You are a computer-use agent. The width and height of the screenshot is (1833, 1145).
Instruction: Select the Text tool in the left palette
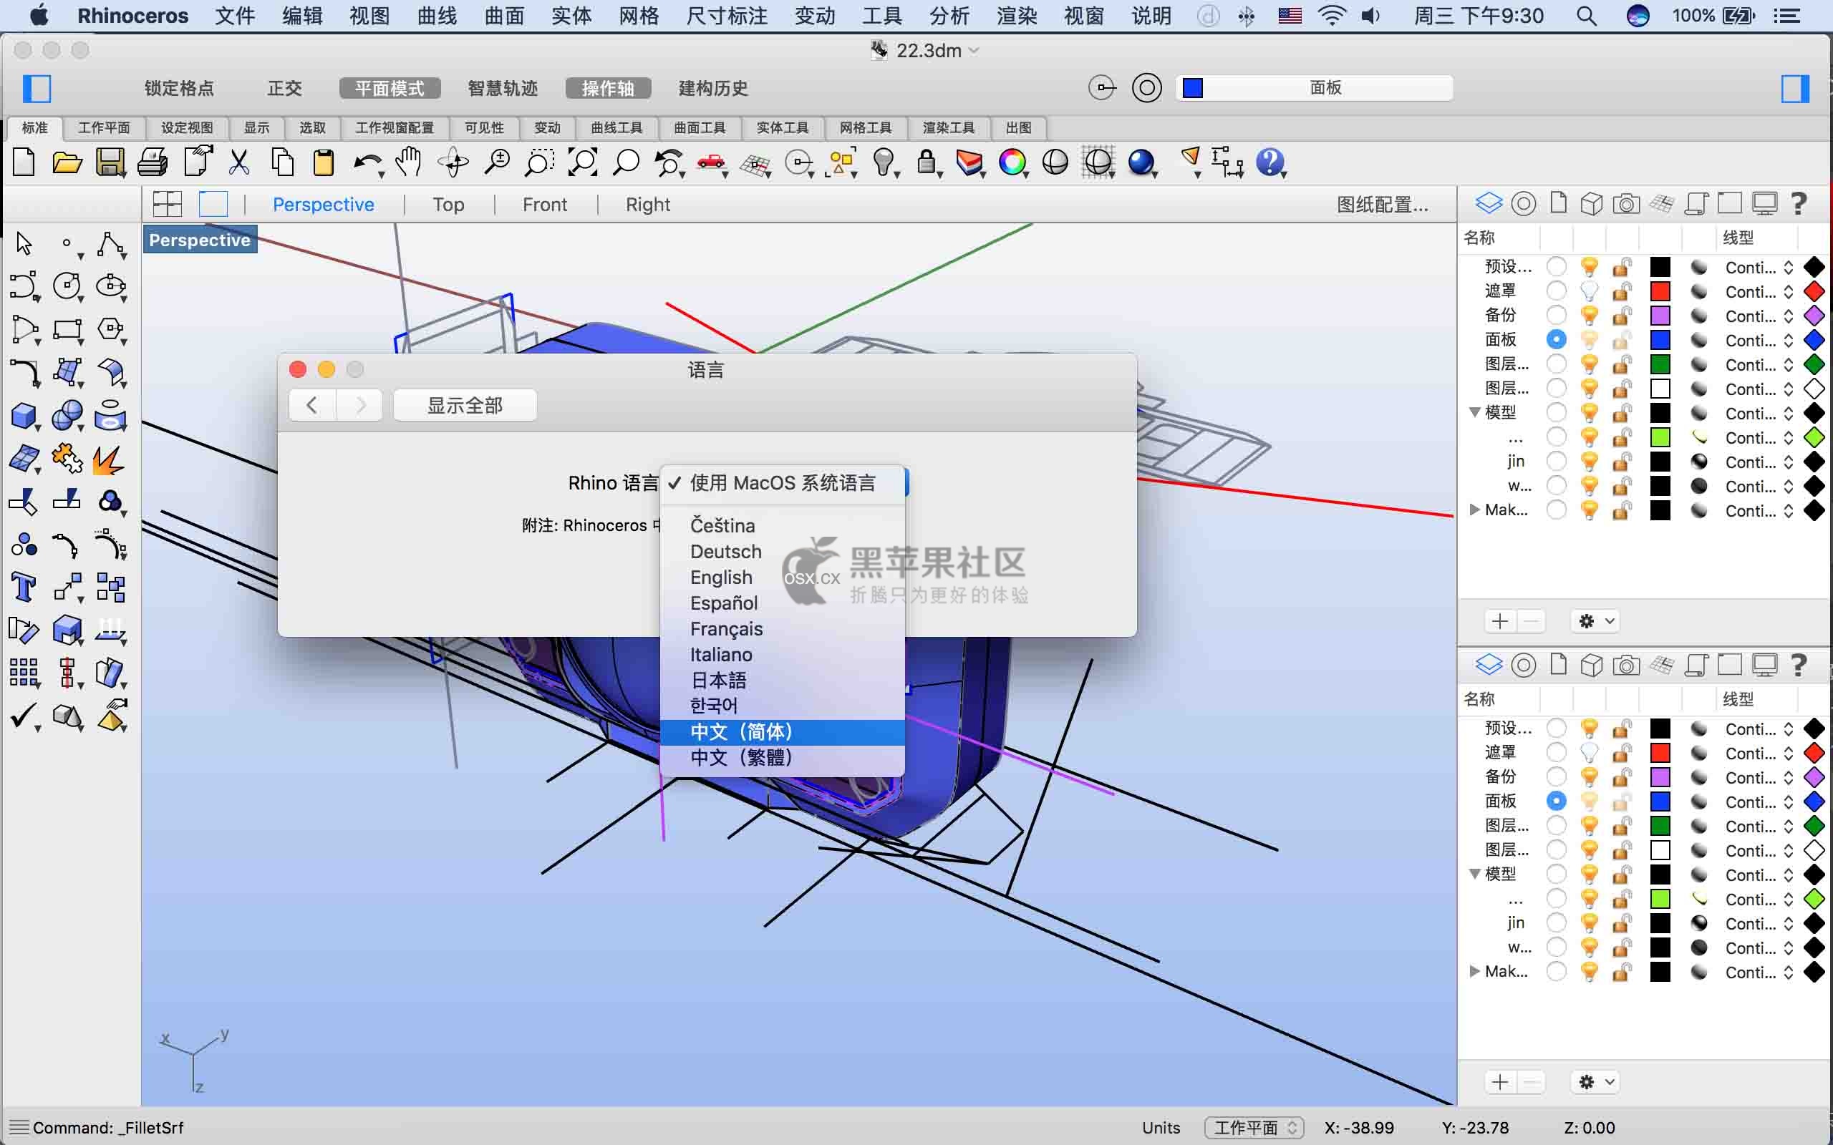[24, 587]
